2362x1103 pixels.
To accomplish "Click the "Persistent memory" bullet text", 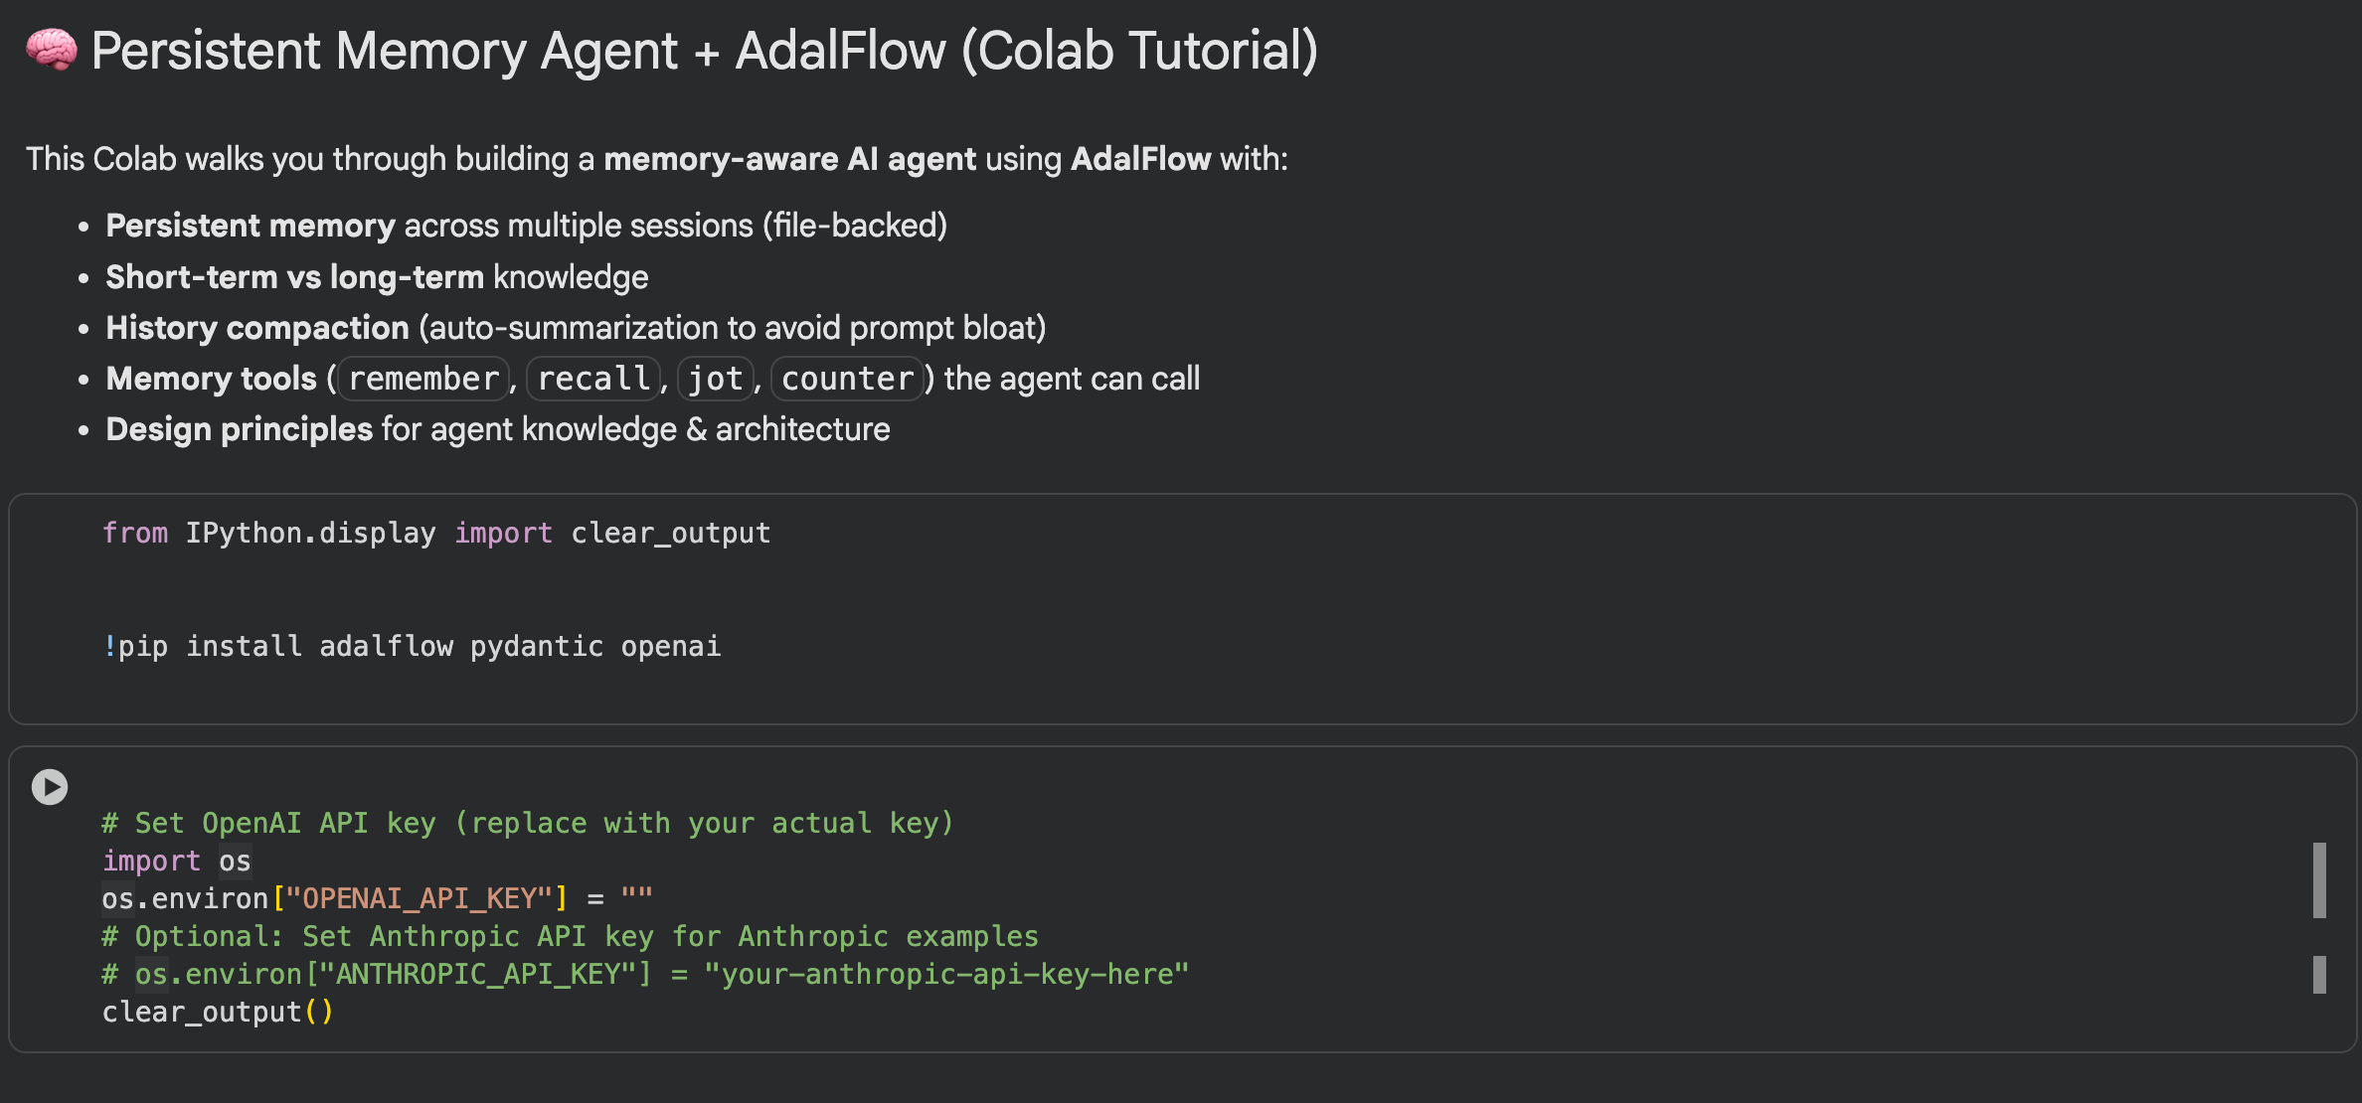I will coord(251,226).
